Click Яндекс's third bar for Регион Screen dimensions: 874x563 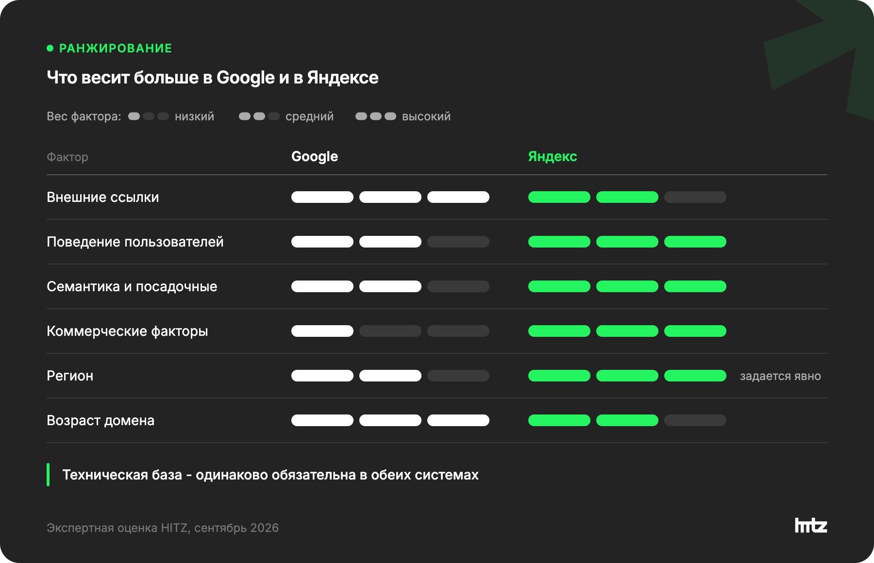695,376
